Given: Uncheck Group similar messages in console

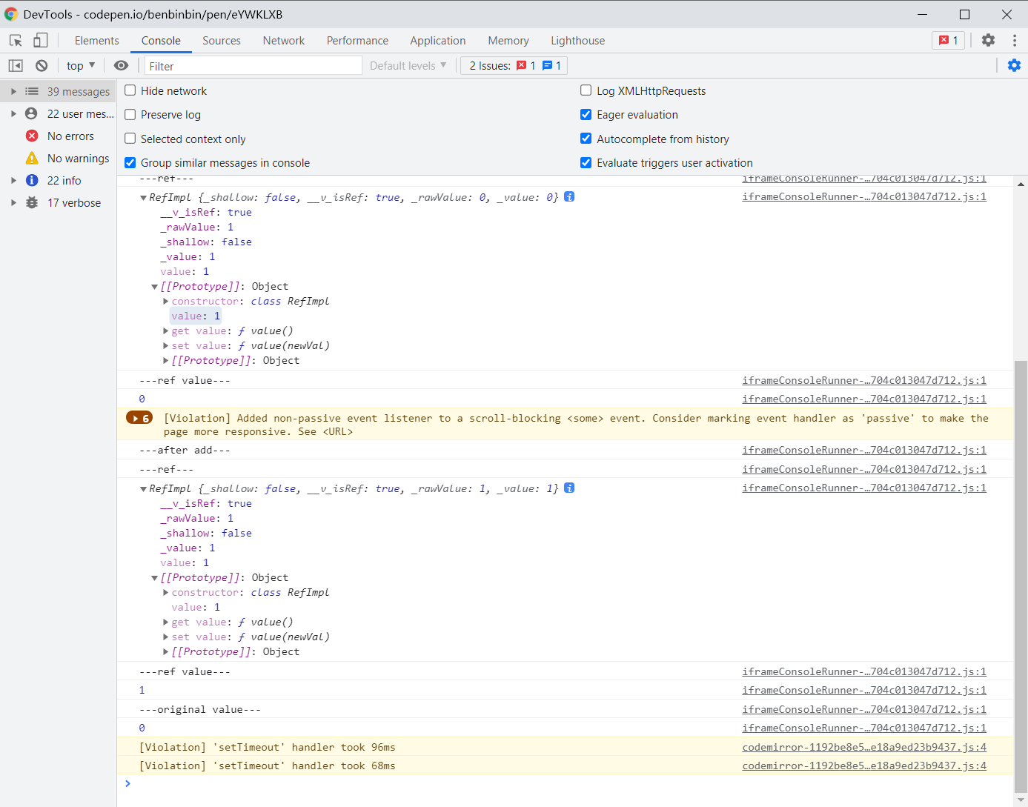Looking at the screenshot, I should tap(130, 163).
